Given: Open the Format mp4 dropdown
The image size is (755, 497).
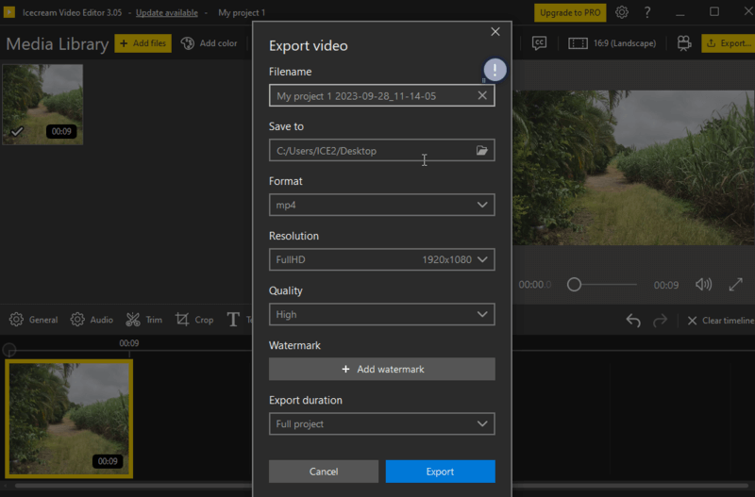Looking at the screenshot, I should 382,205.
